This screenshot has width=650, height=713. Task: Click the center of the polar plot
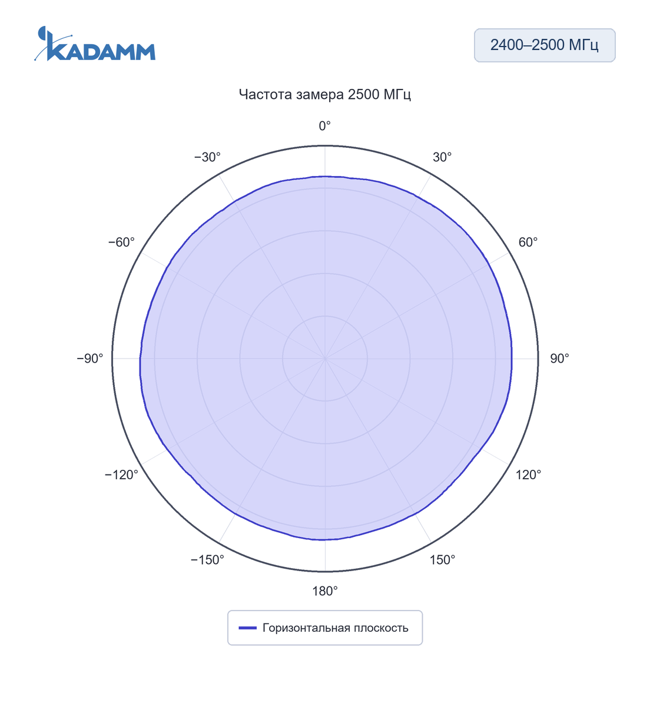tap(325, 359)
